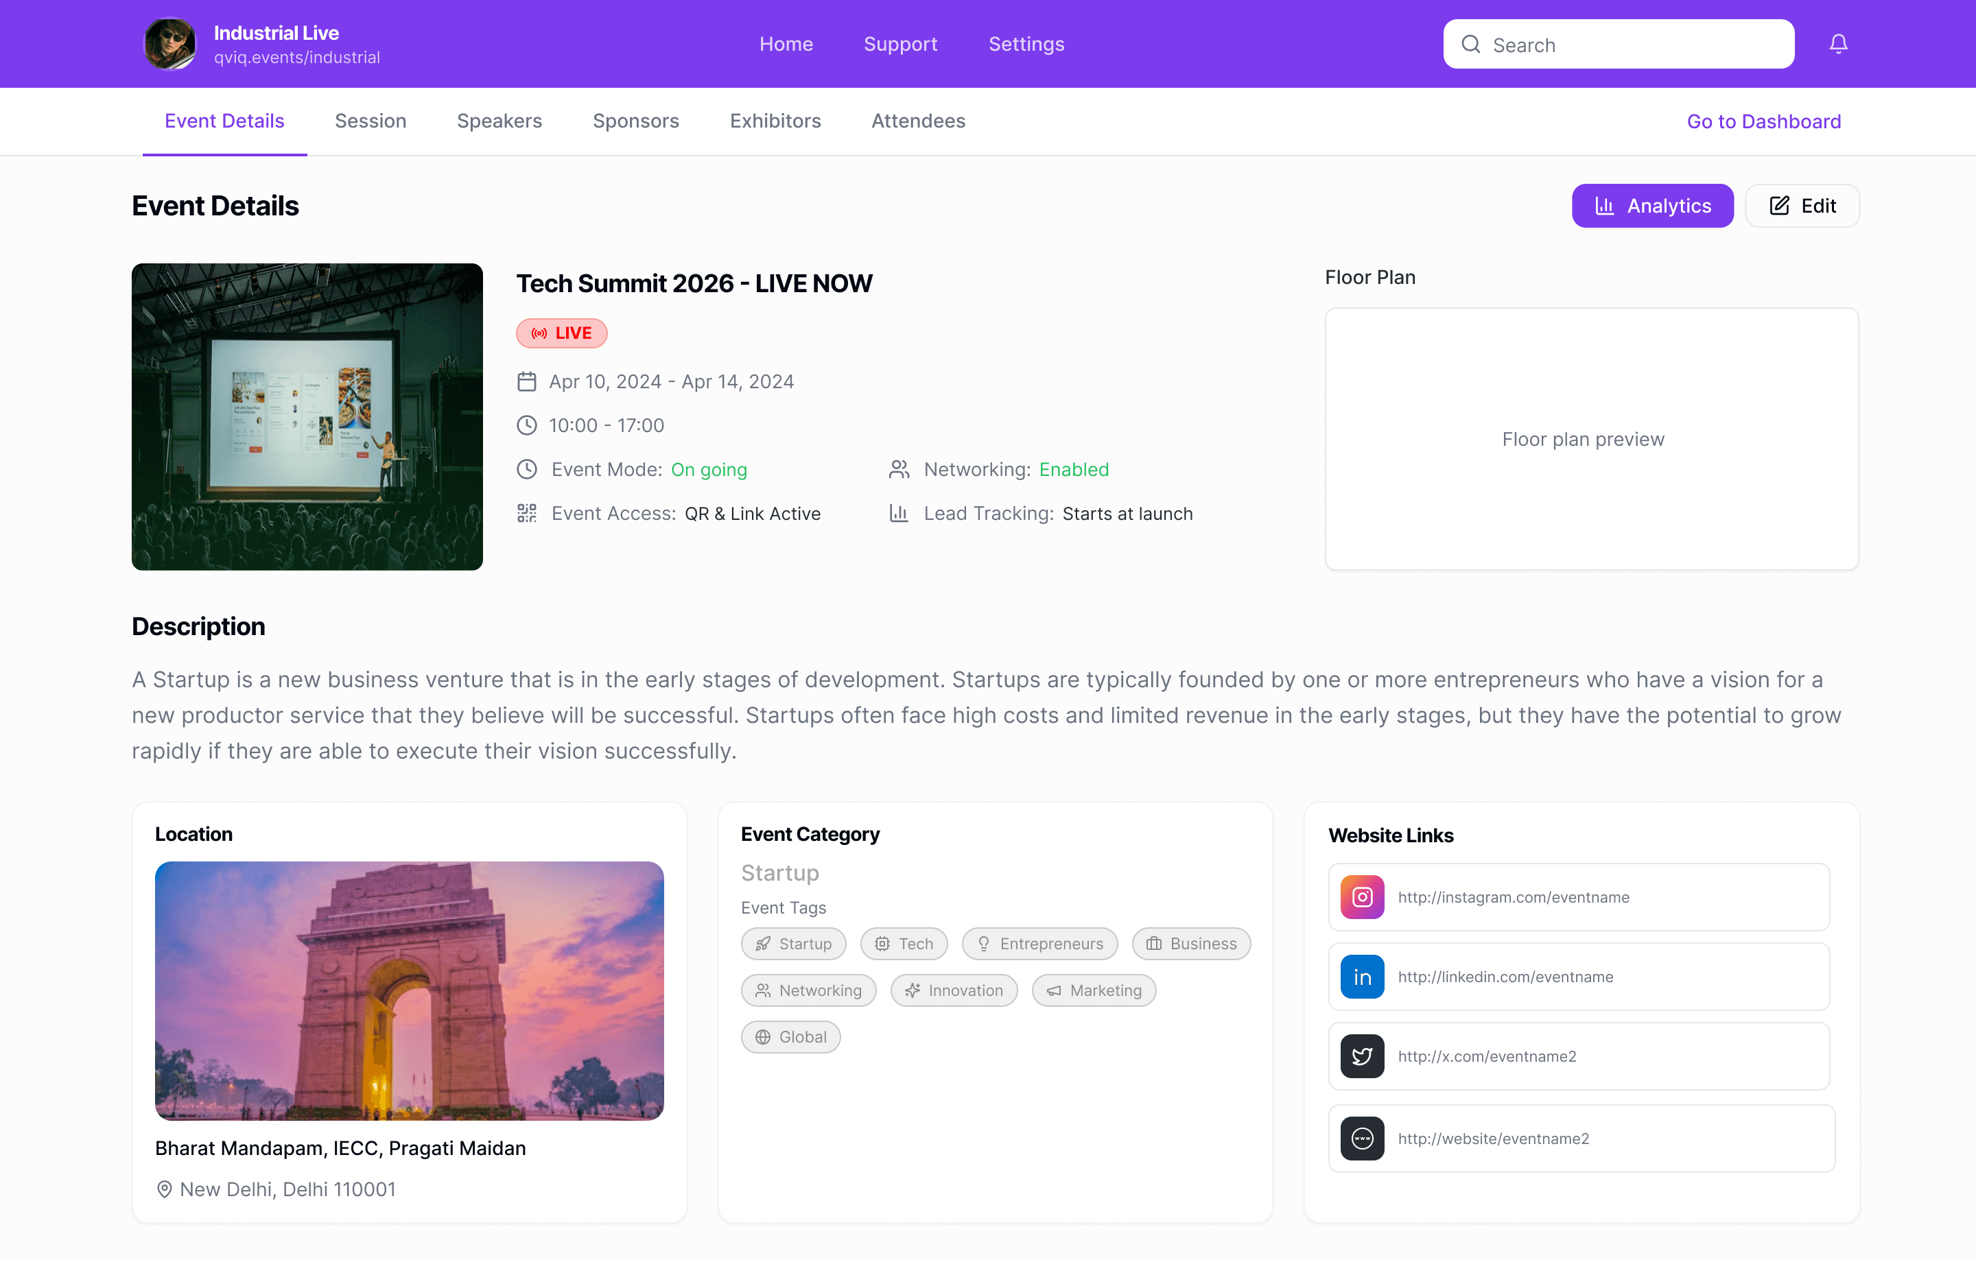The image size is (1976, 1262).
Task: Open the Analytics button
Action: 1652,206
